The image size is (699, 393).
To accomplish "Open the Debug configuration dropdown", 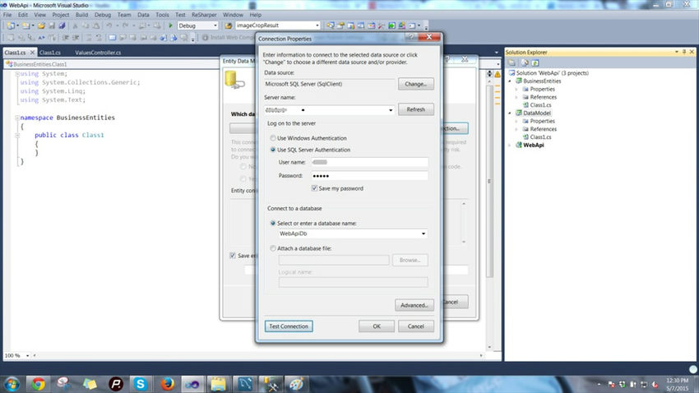I will click(215, 25).
